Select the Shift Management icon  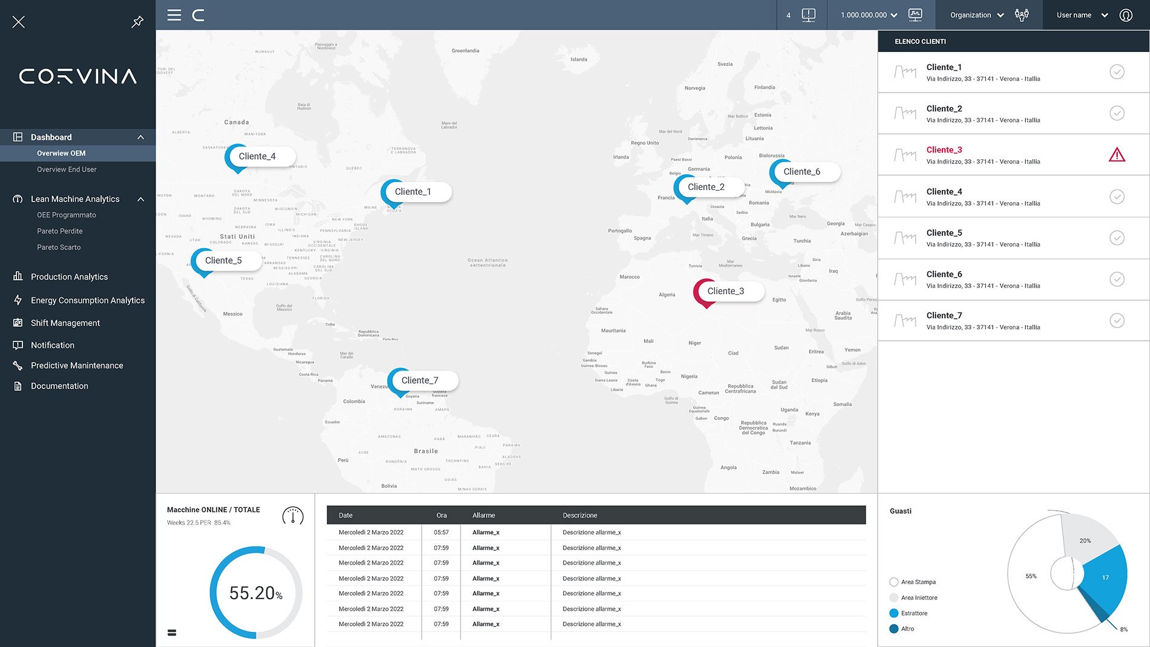16,323
